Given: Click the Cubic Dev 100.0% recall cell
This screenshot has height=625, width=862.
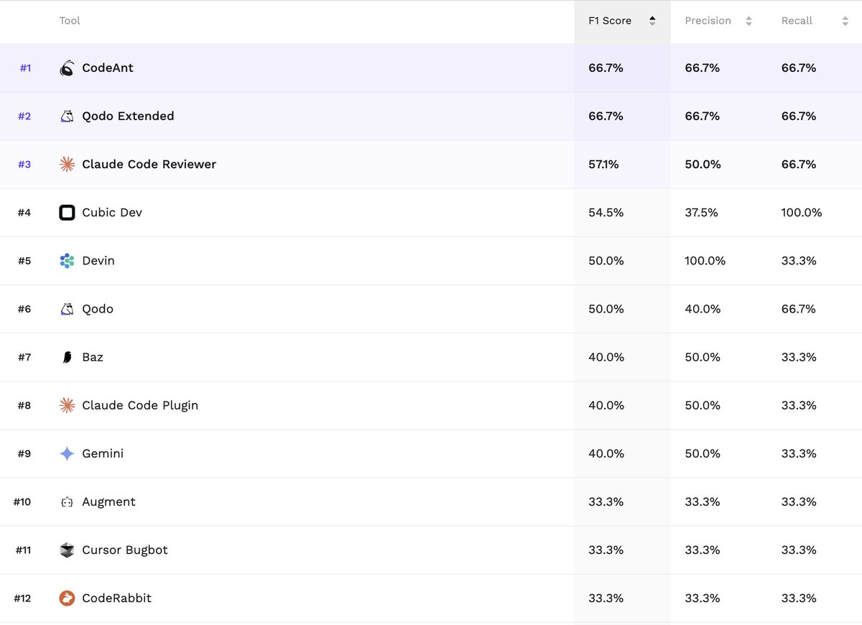Looking at the screenshot, I should click(802, 213).
